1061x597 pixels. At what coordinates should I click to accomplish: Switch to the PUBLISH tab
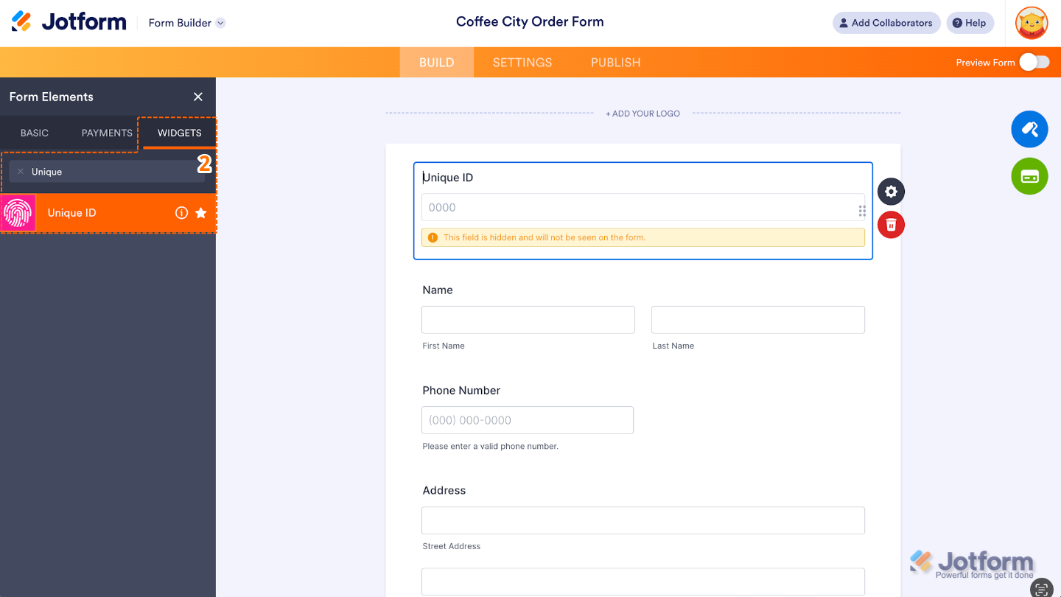(x=615, y=63)
